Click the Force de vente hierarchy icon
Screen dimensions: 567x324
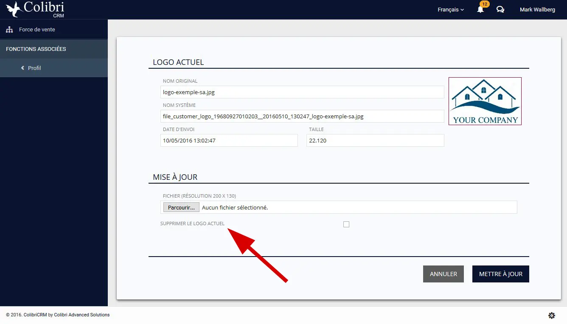[x=9, y=30]
